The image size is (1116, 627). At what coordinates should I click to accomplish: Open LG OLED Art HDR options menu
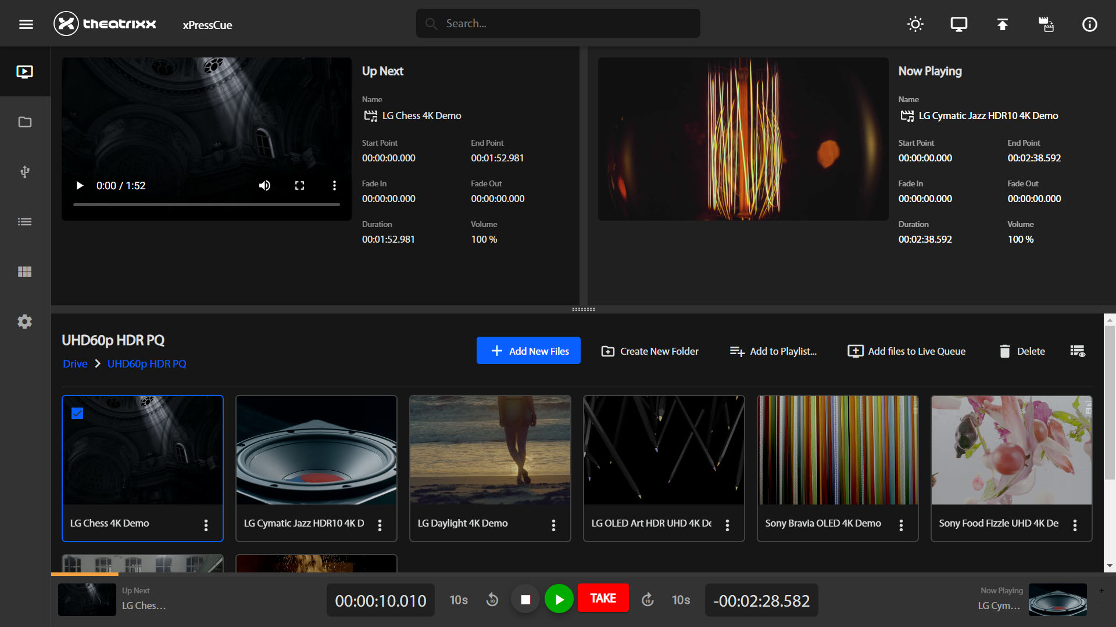click(x=727, y=525)
